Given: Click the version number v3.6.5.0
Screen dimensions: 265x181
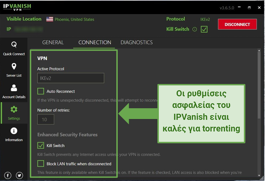Looking at the screenshot, I should (x=227, y=8).
